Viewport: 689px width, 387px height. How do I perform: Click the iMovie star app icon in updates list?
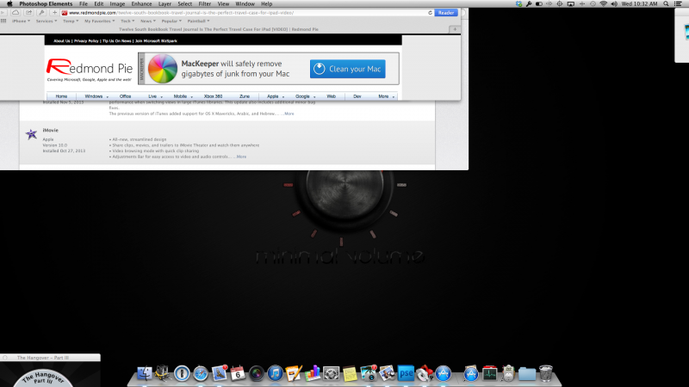pos(31,134)
